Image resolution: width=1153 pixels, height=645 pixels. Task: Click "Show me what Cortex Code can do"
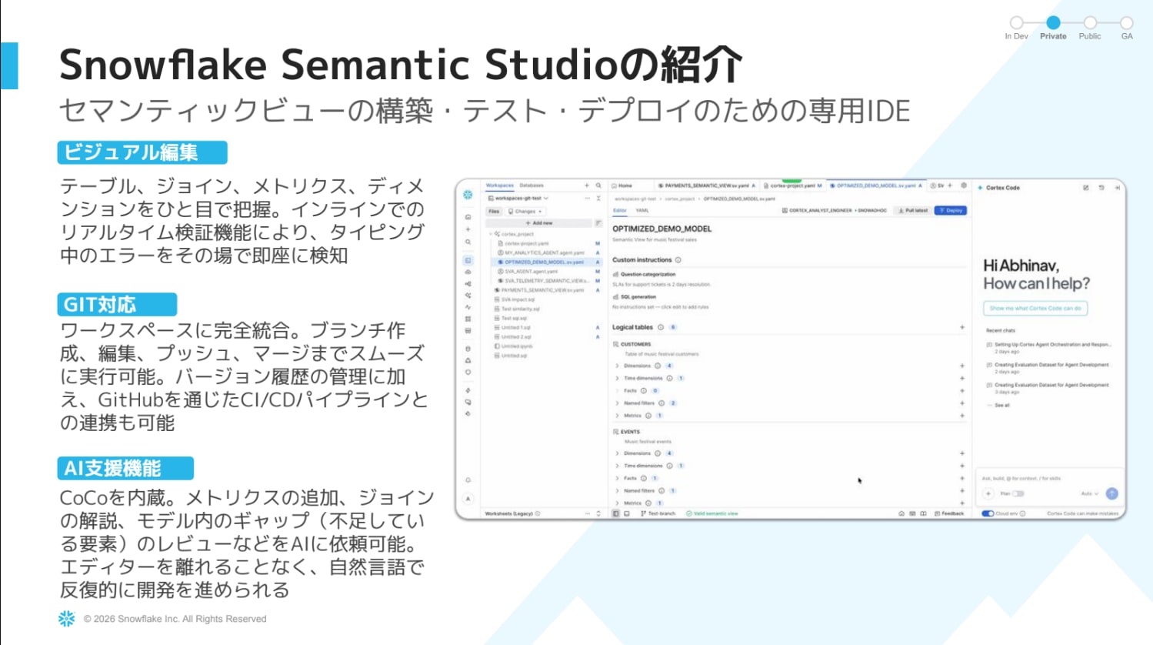[x=1035, y=308]
